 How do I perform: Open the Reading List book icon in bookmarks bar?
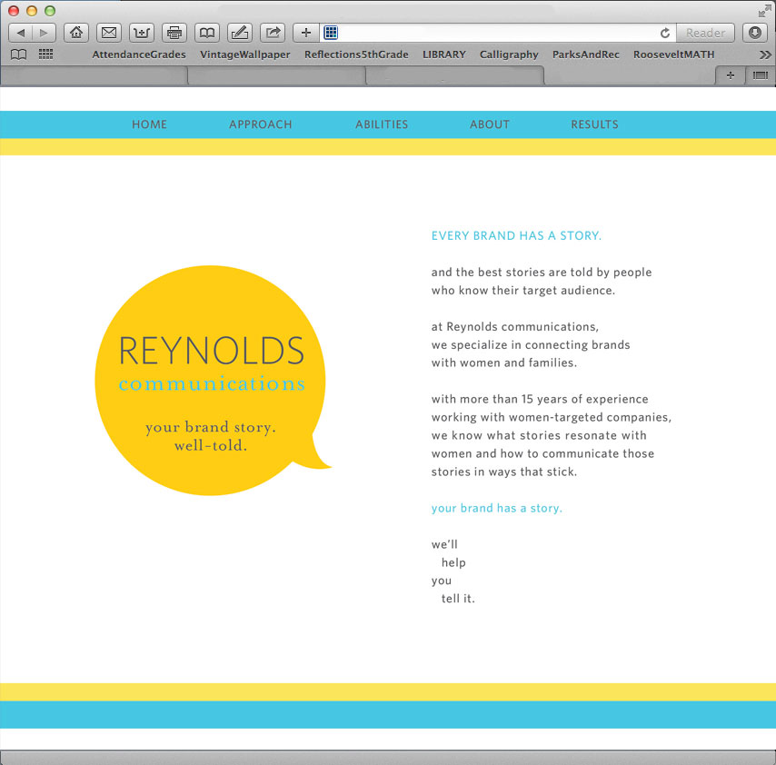pos(18,55)
